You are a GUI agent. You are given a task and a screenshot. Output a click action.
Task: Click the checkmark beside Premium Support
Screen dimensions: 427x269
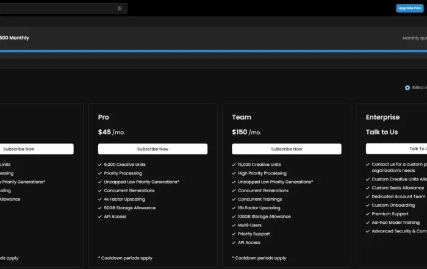tap(368, 214)
